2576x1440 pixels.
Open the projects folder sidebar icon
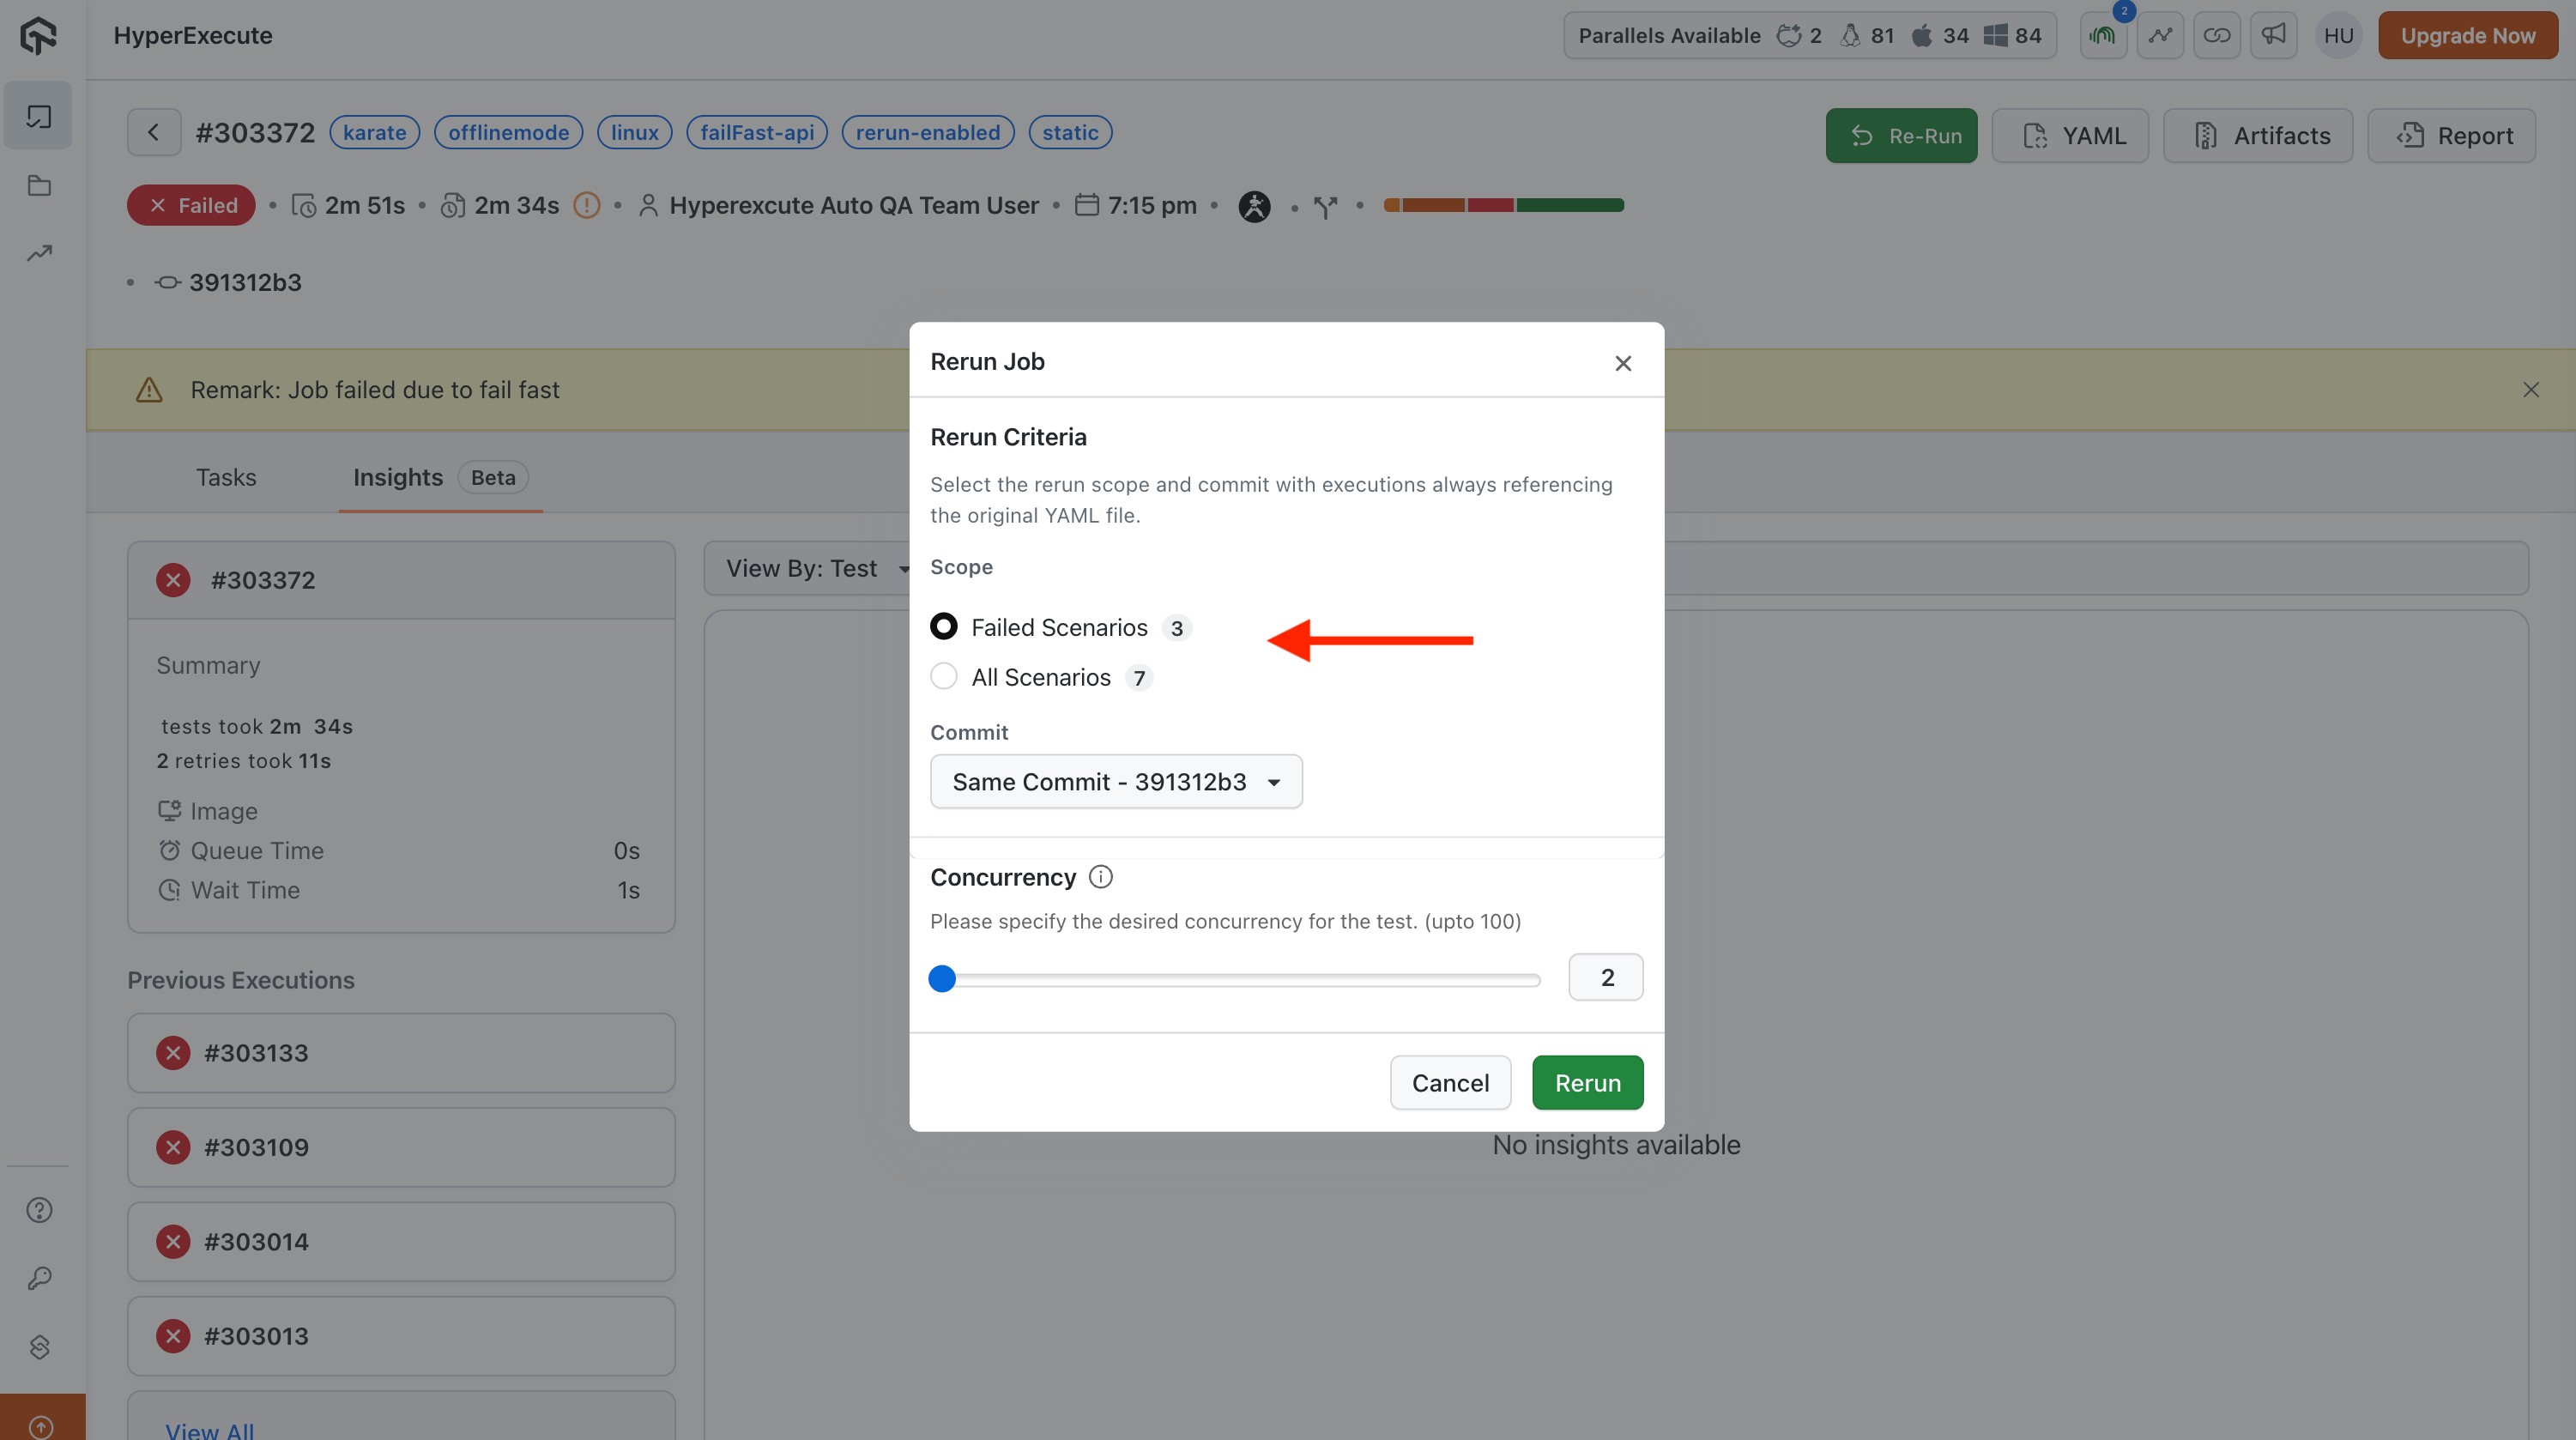39,186
